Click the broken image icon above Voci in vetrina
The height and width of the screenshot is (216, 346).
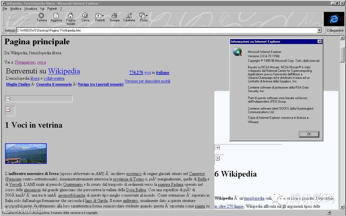click(x=8, y=109)
